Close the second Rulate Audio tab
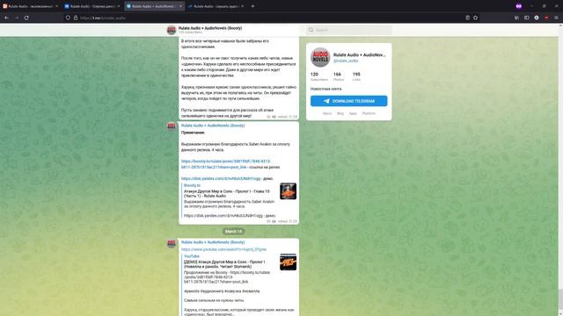This screenshot has height=316, width=563. (x=119, y=6)
